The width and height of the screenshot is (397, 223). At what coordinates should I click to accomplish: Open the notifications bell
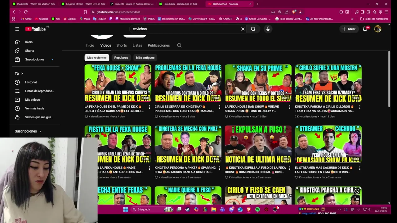coord(365,29)
